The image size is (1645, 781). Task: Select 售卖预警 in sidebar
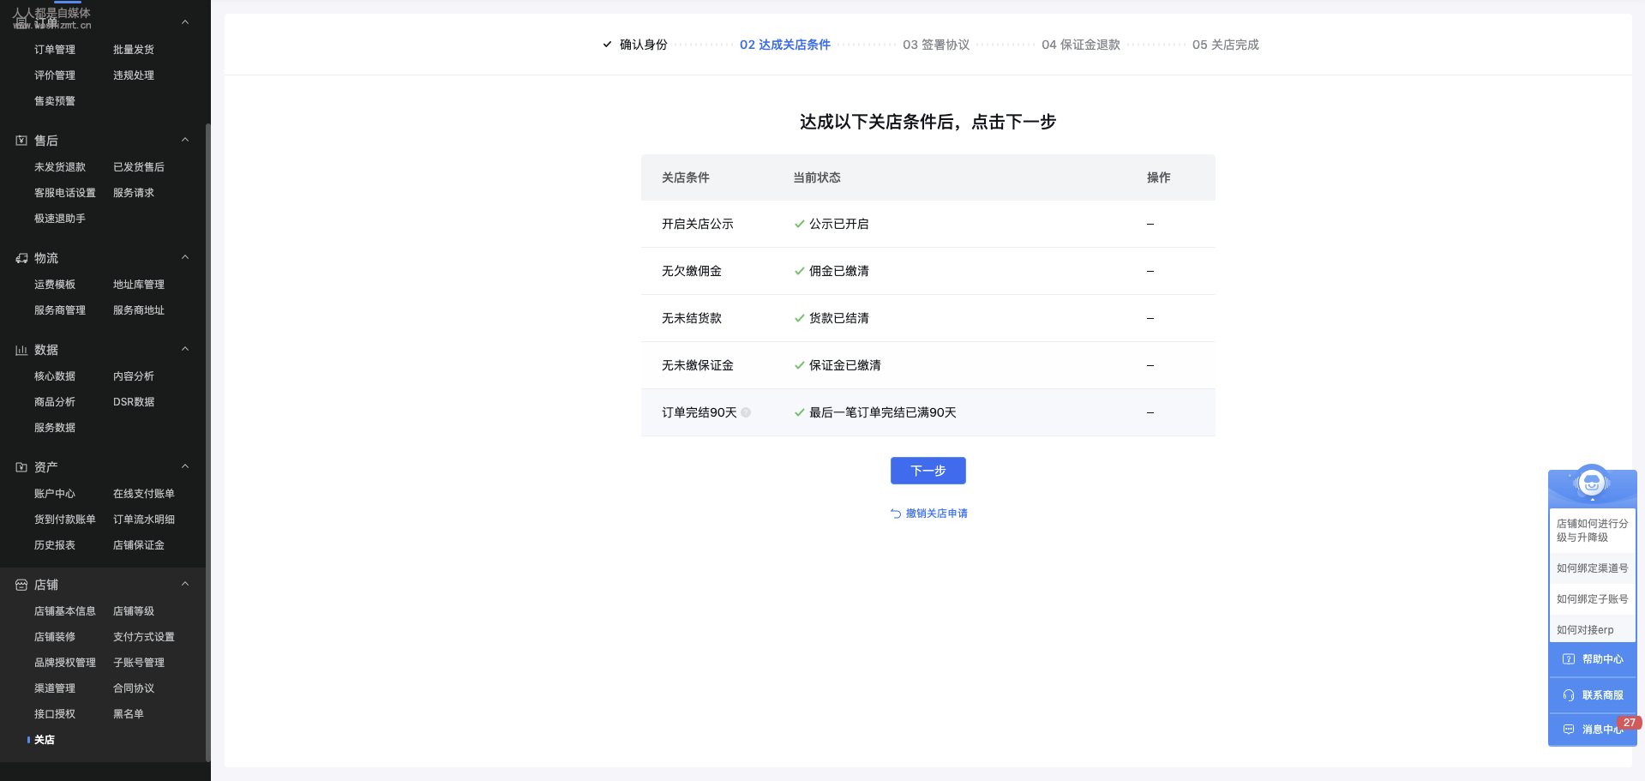point(55,101)
